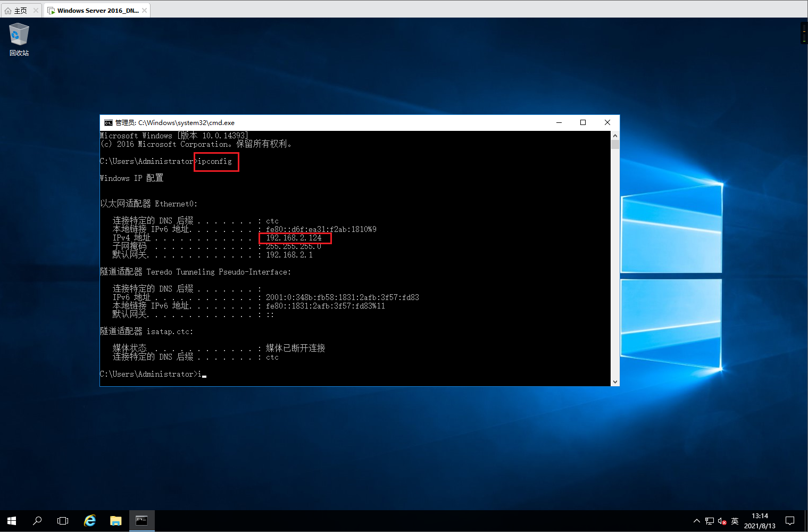Image resolution: width=808 pixels, height=532 pixels.
Task: Open Task View from the taskbar
Action: (63, 521)
